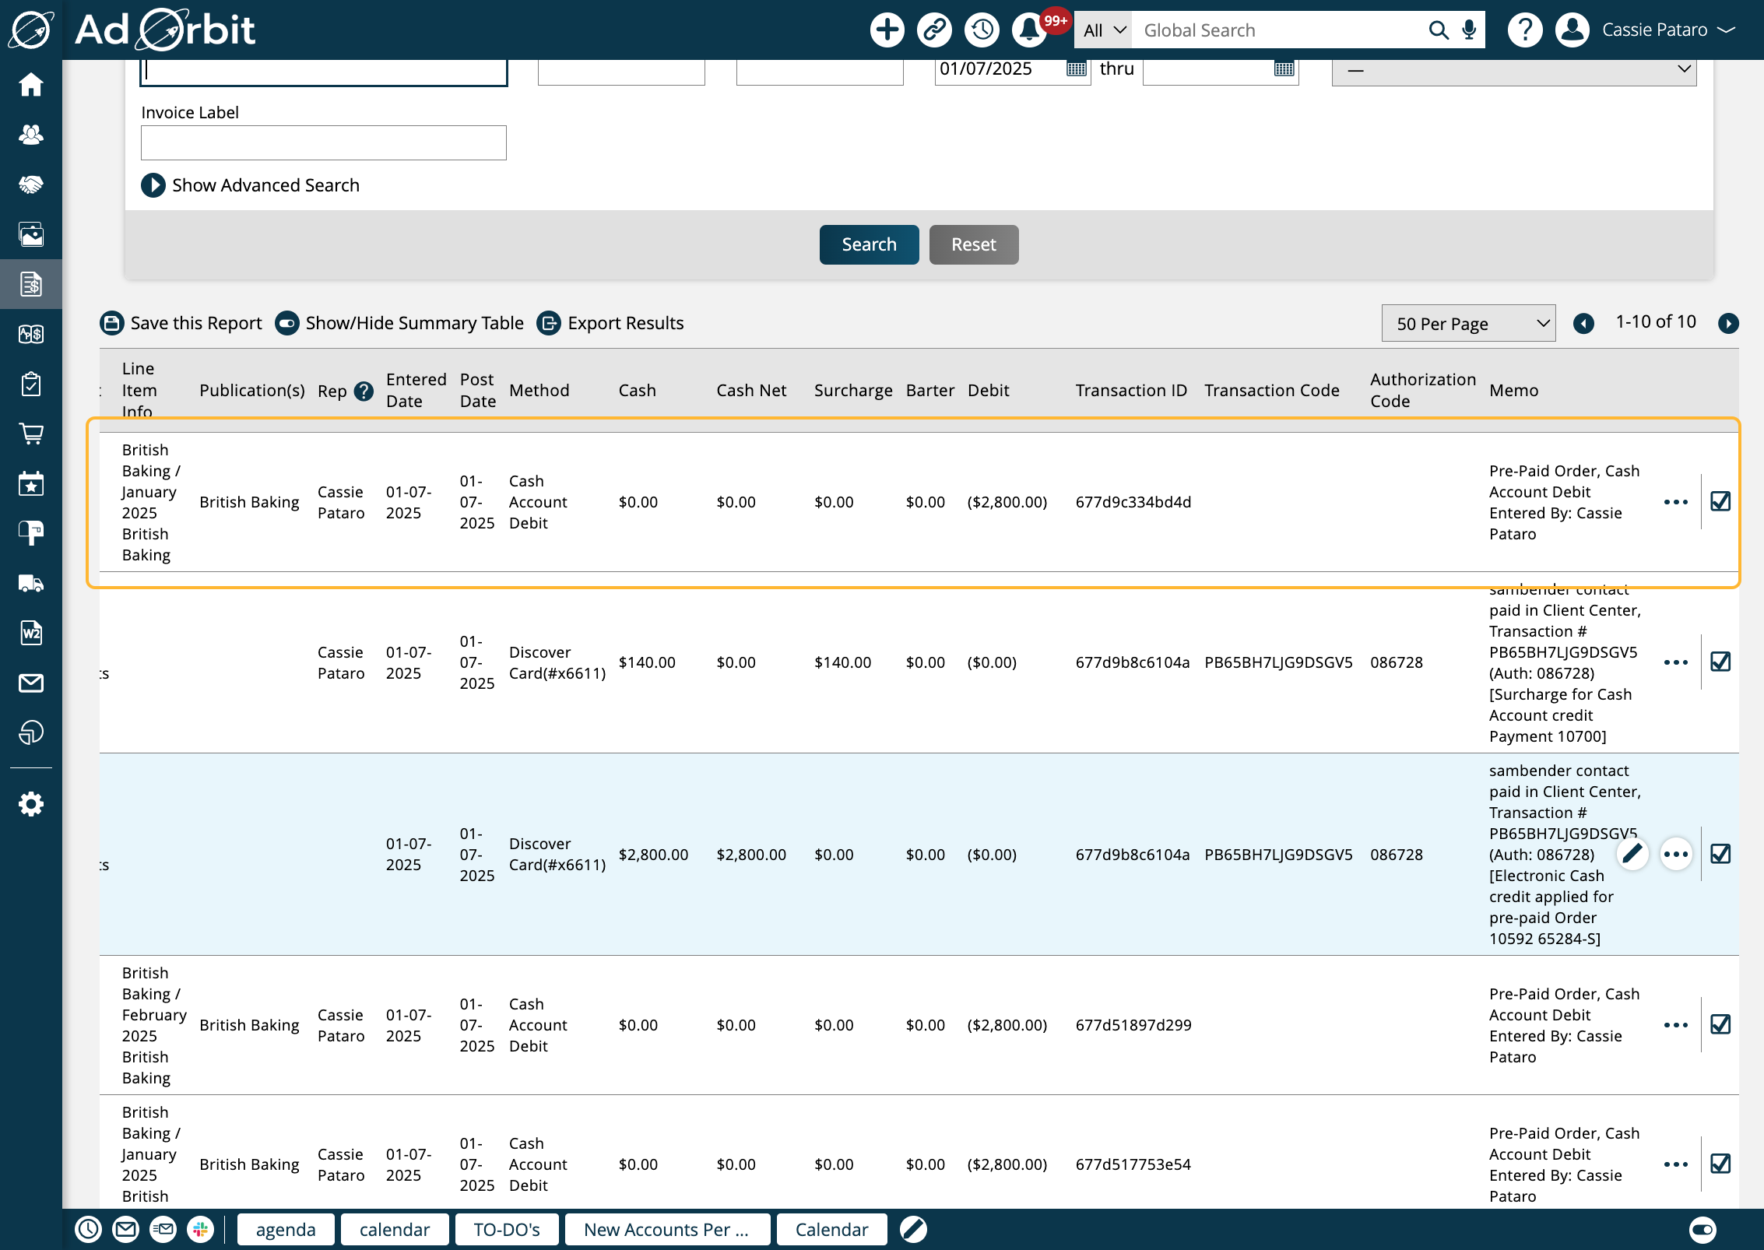1764x1250 pixels.
Task: Click the W2 sidebar icon
Action: tap(31, 633)
